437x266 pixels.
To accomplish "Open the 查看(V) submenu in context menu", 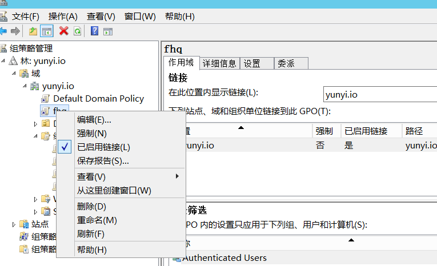I will click(x=91, y=176).
